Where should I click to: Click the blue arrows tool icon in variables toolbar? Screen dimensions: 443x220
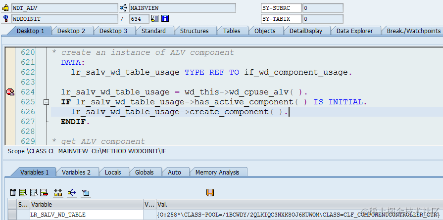click(72, 193)
